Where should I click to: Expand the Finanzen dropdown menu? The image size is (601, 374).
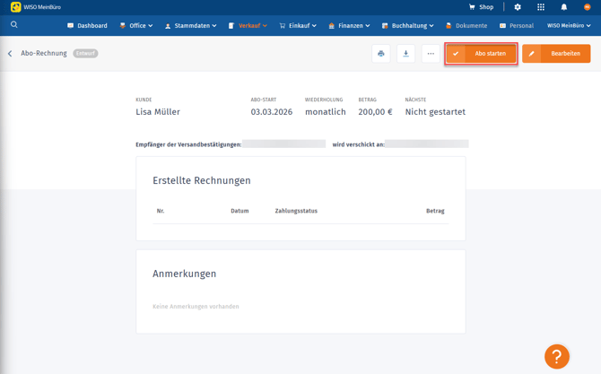pyautogui.click(x=349, y=26)
